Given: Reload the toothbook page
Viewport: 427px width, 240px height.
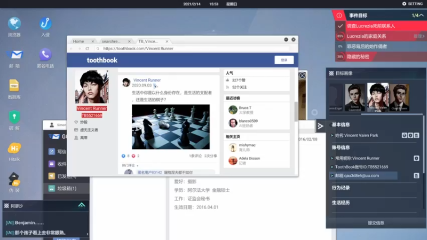Looking at the screenshot, I should [87, 49].
